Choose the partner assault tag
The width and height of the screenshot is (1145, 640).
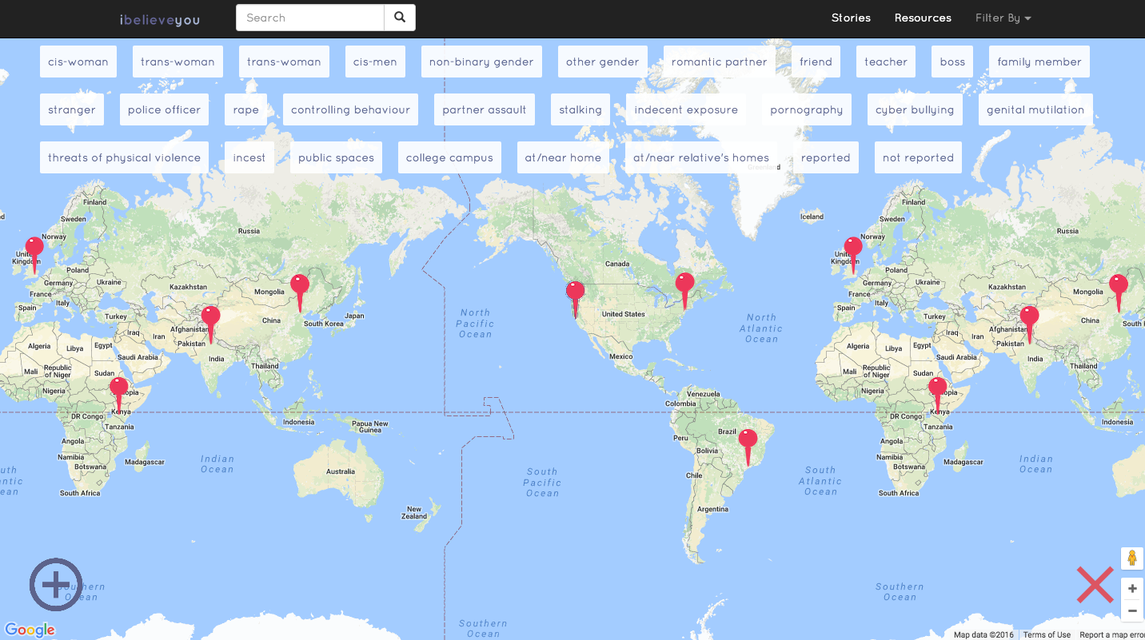pyautogui.click(x=485, y=109)
